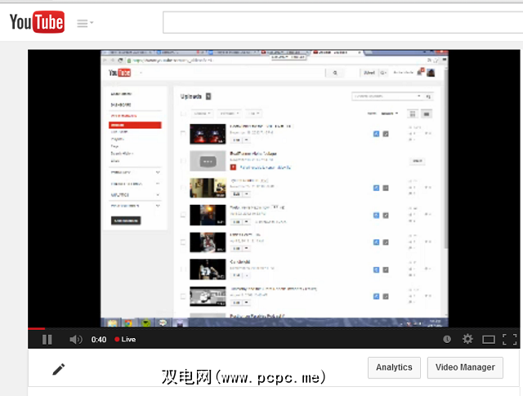Click the red video progress bar
This screenshot has width=523, height=396.
point(36,329)
